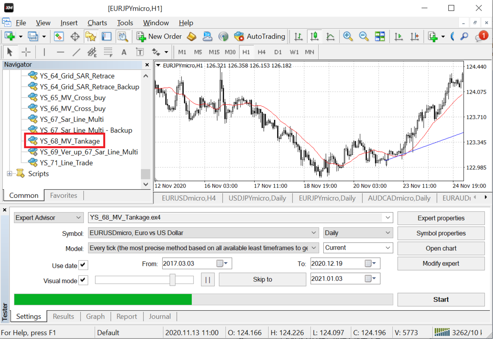The image size is (493, 339).
Task: Switch chart to line chart style
Action: coord(330,37)
